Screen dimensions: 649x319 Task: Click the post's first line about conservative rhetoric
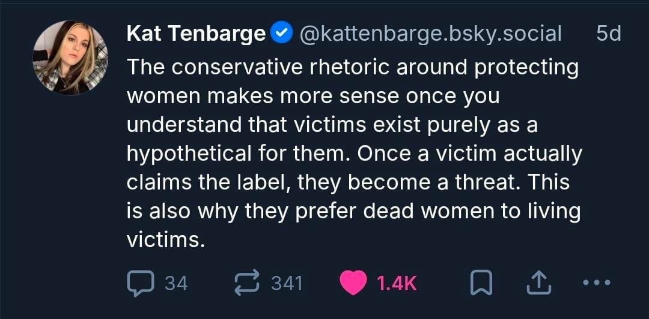(x=352, y=67)
